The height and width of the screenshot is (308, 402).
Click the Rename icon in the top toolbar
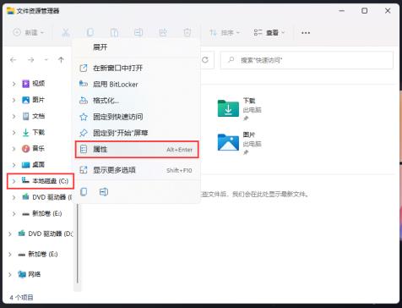tap(139, 33)
